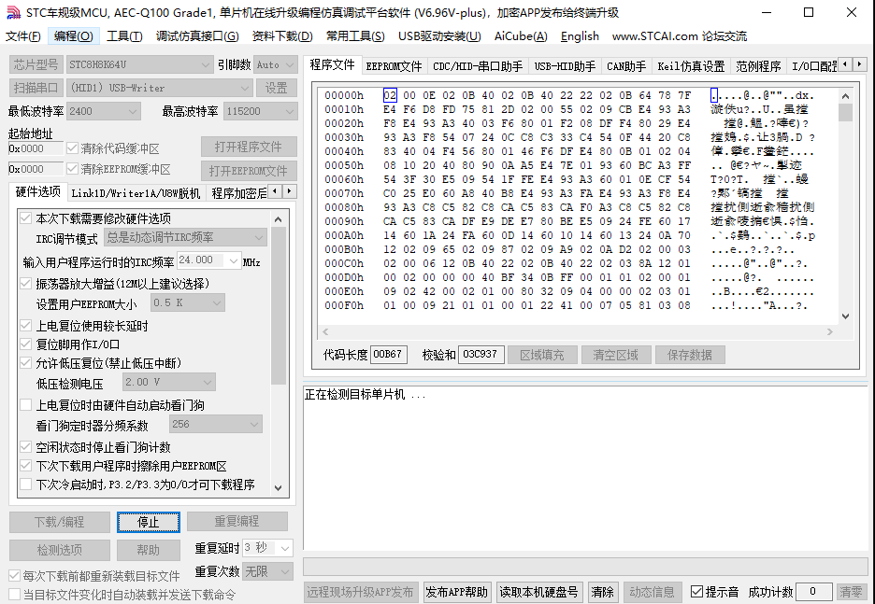
Task: Click hex view scrollbar up arrow
Action: [x=845, y=96]
